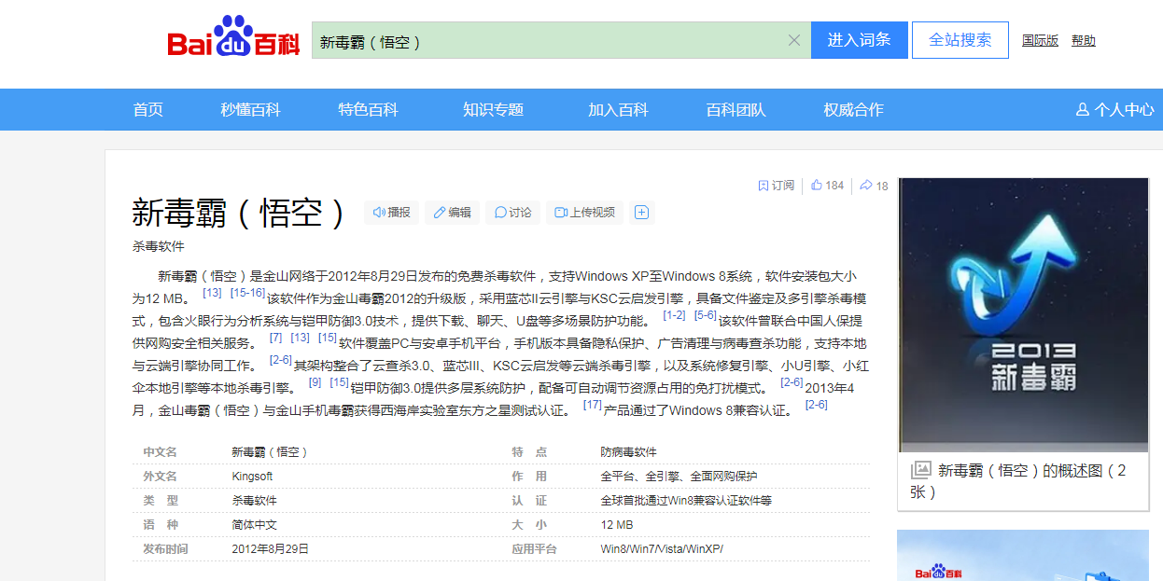
Task: Open the 帮助 help link
Action: (1084, 40)
